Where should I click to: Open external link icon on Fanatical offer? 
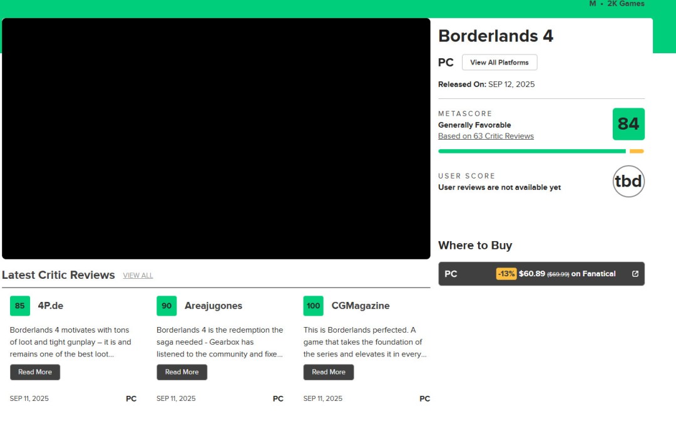pos(635,274)
